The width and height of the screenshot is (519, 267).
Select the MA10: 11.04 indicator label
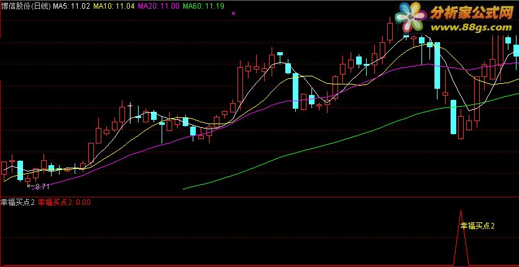[114, 6]
